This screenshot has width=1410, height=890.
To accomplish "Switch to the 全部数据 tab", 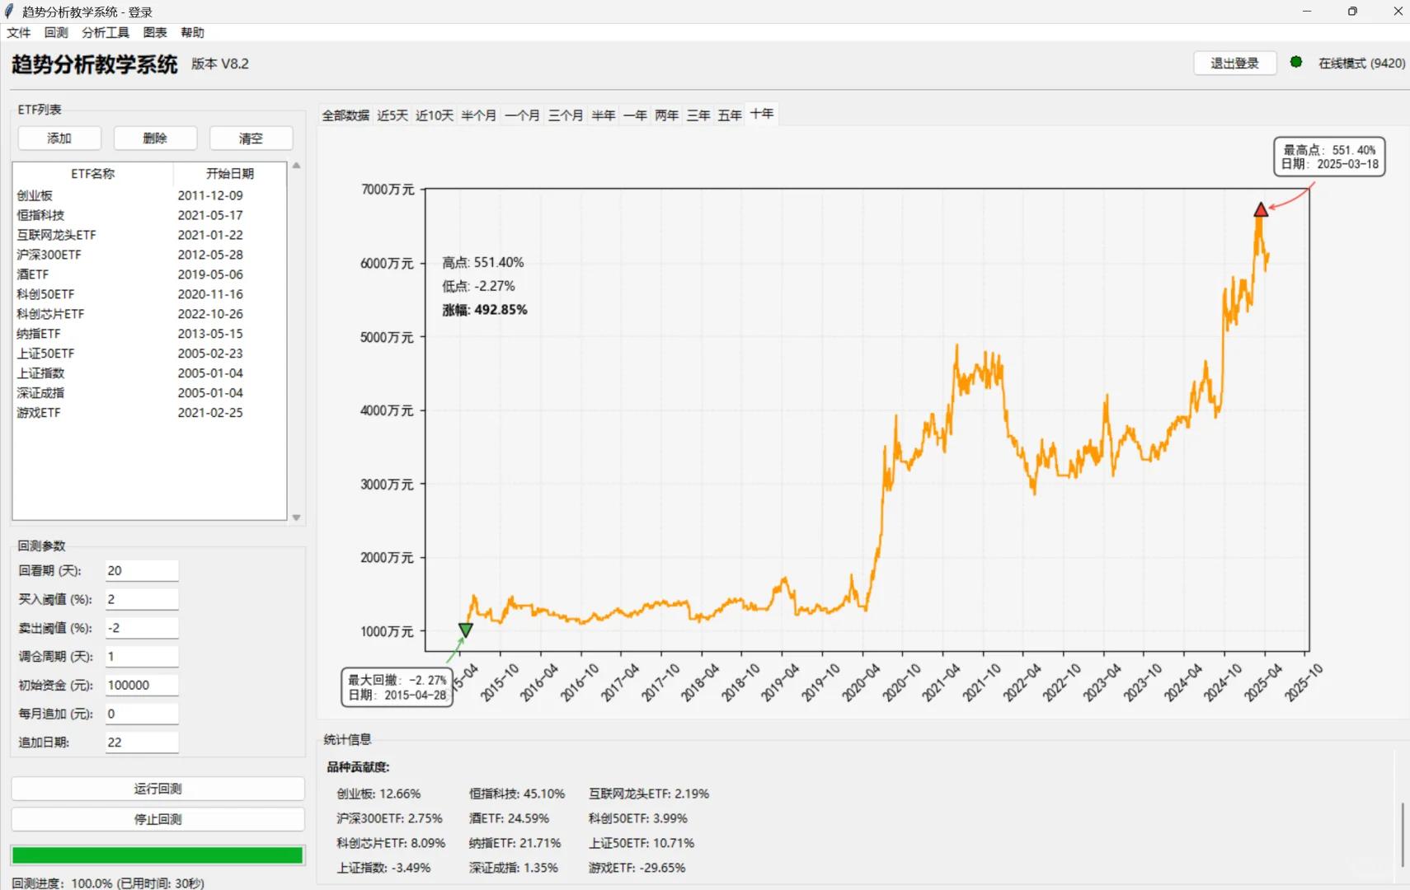I will point(345,115).
